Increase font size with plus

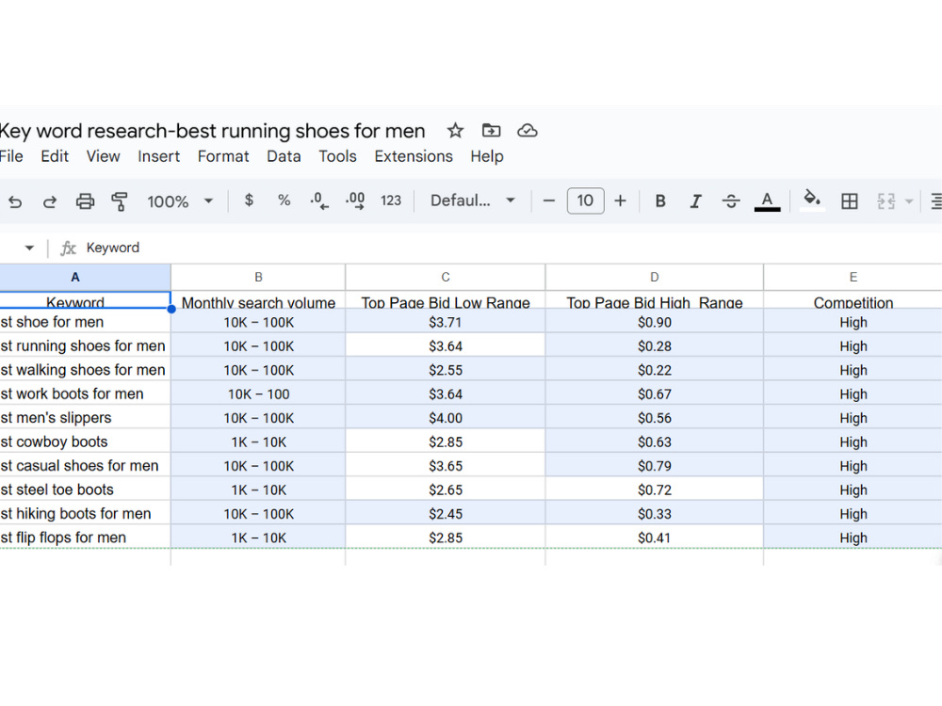click(621, 201)
